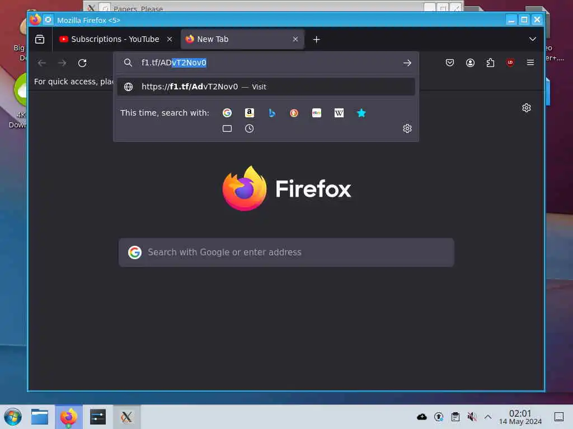The image size is (573, 429).
Task: Open the updates tray icon
Action: 439,417
